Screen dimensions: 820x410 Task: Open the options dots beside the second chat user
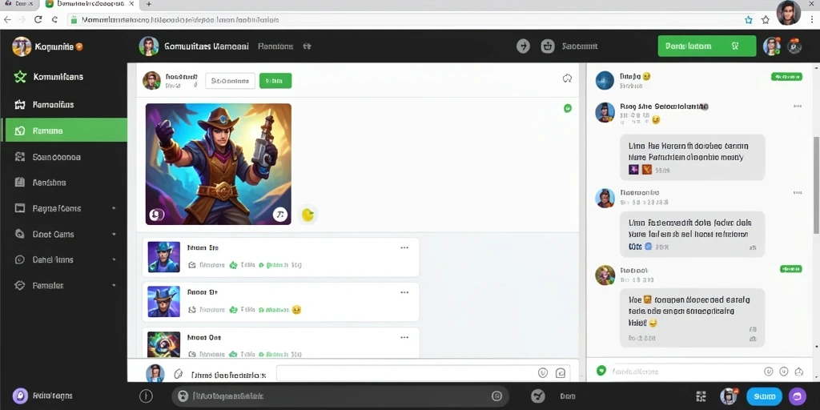798,107
